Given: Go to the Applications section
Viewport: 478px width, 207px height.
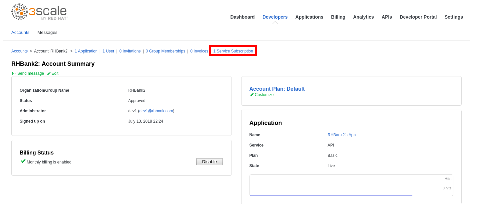Looking at the screenshot, I should pyautogui.click(x=309, y=17).
